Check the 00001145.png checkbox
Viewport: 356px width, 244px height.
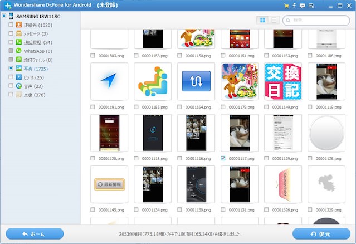point(92,209)
